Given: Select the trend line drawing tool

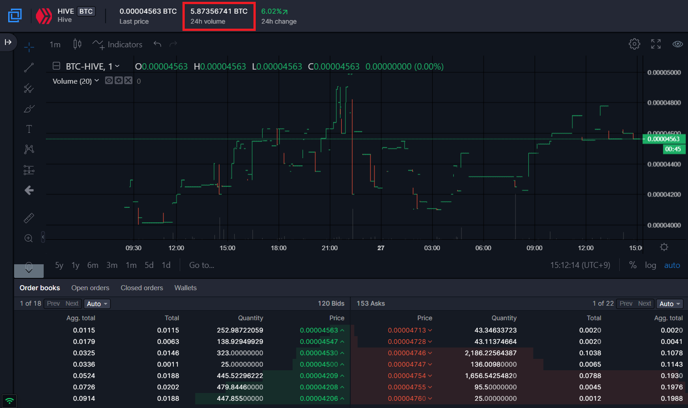Looking at the screenshot, I should [x=29, y=68].
